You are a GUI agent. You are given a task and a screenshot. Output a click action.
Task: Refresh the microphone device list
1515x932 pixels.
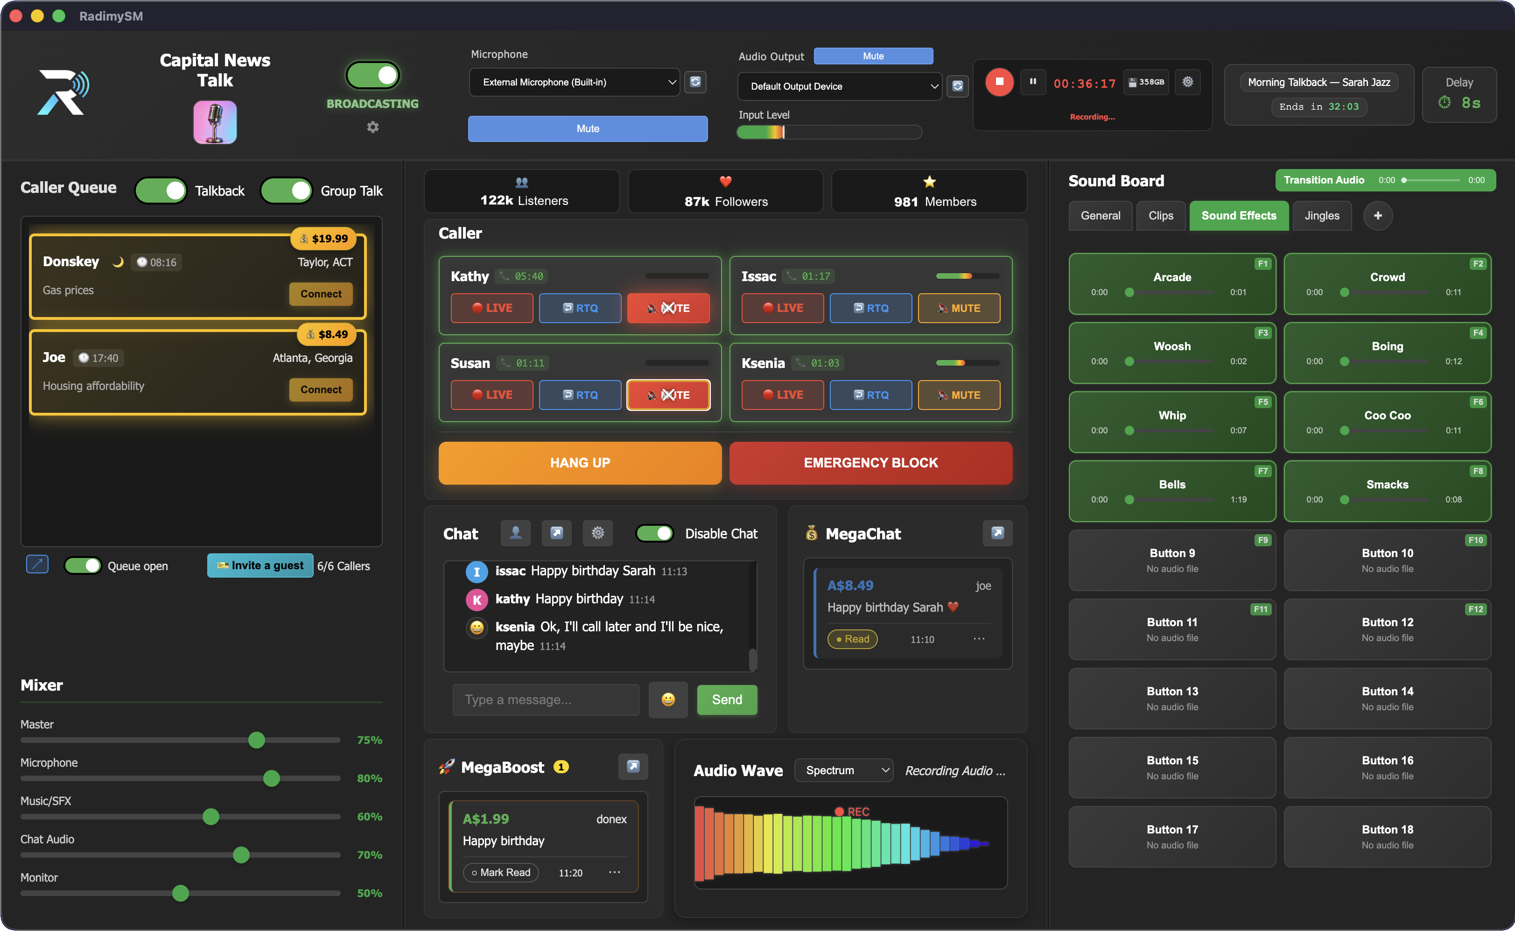[x=695, y=81]
